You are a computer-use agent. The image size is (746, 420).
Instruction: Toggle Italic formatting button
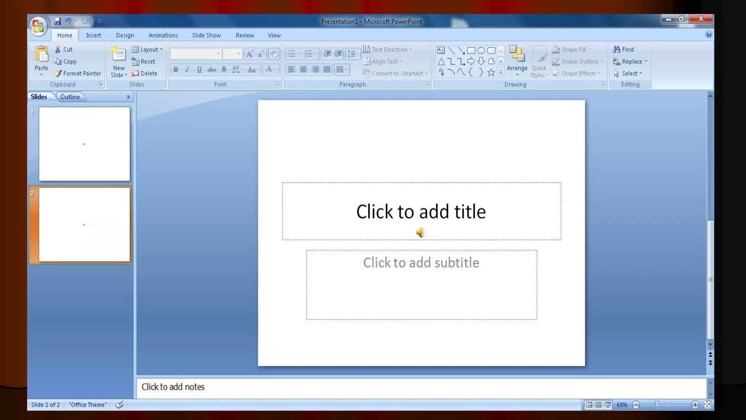[x=187, y=69]
